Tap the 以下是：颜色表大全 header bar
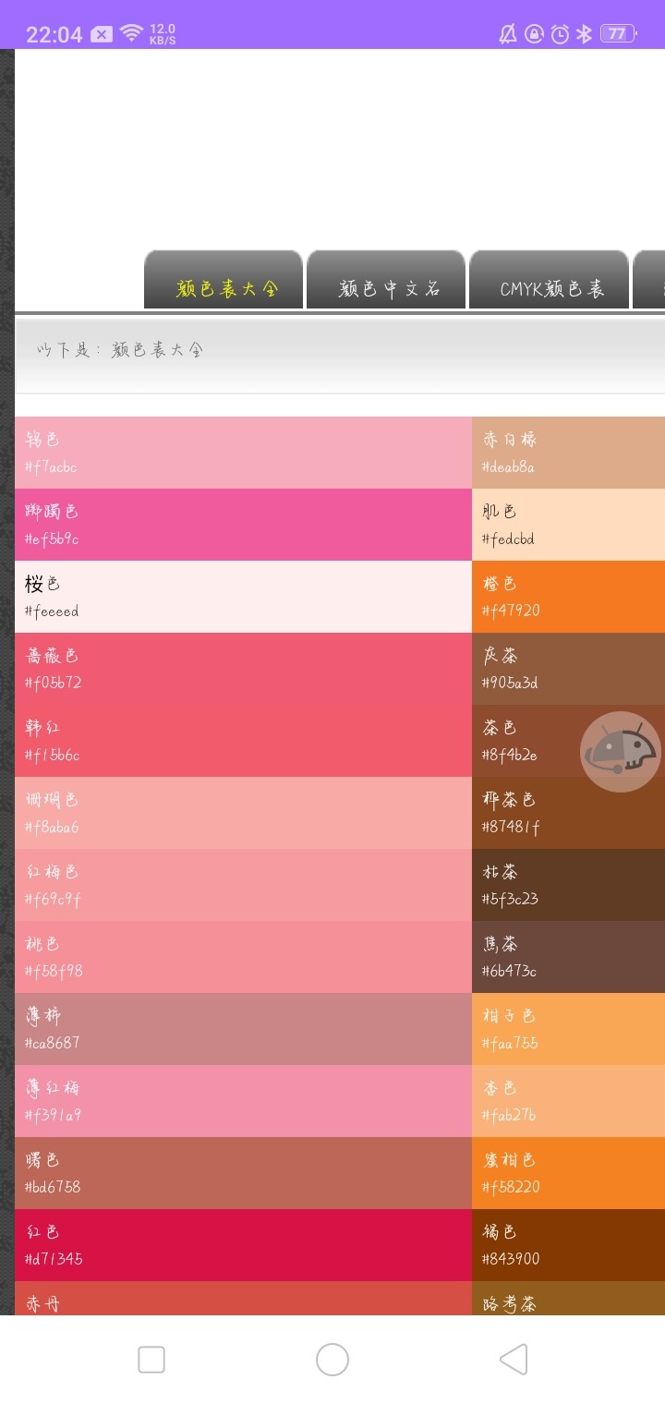The image size is (665, 1404). pyautogui.click(x=339, y=355)
